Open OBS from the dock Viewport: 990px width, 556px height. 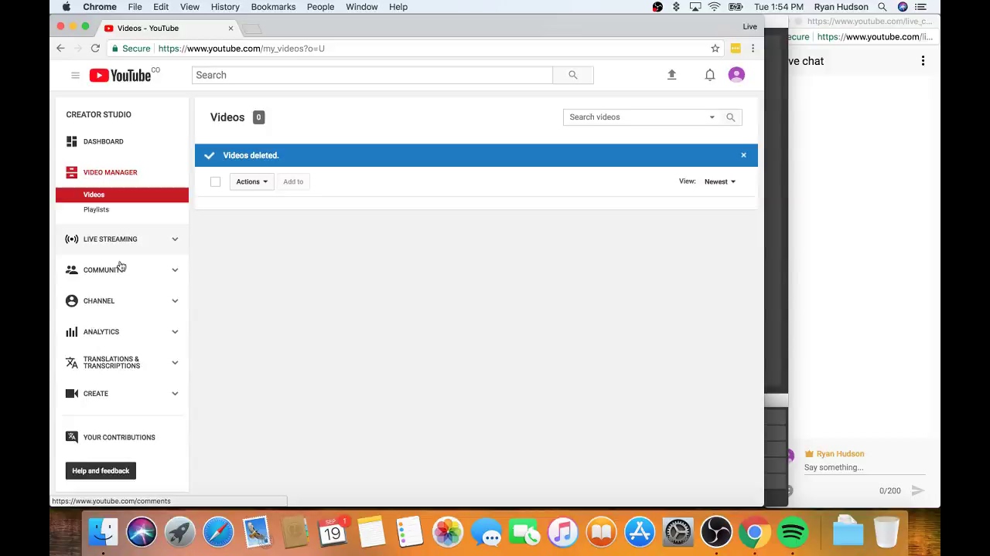pos(716,532)
